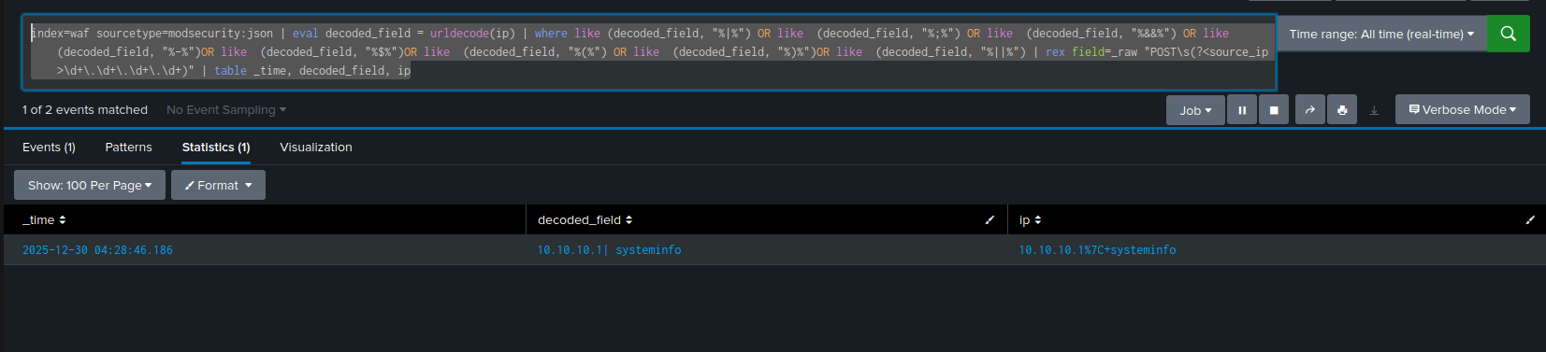This screenshot has width=1546, height=352.
Task: Open the Visualization tab
Action: pyautogui.click(x=316, y=148)
